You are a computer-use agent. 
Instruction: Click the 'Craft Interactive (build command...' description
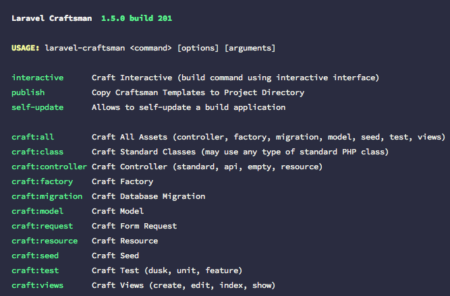coord(235,78)
